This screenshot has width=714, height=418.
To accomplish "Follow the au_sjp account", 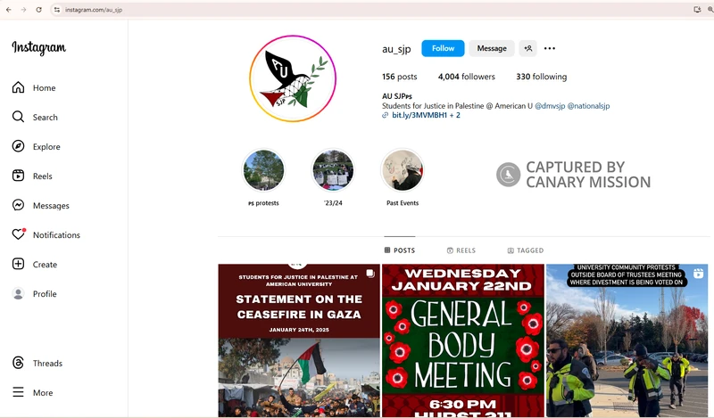I will click(x=443, y=48).
